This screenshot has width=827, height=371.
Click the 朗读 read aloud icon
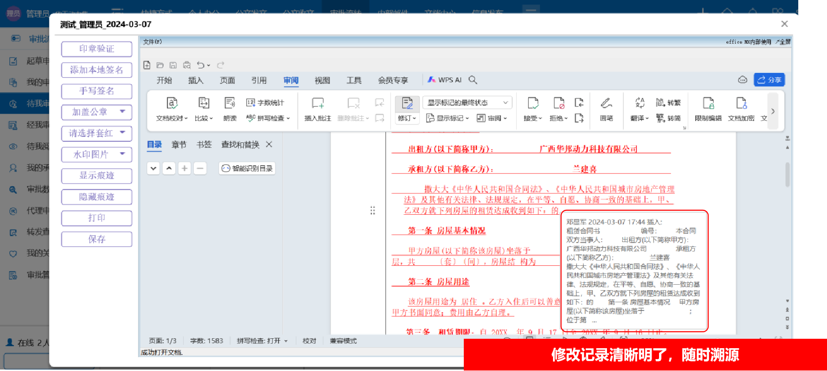230,109
